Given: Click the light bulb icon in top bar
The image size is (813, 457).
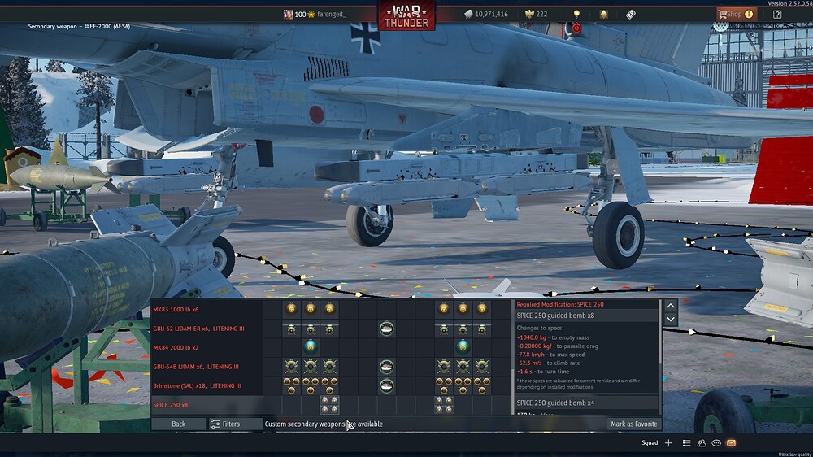Looking at the screenshot, I should click(576, 14).
